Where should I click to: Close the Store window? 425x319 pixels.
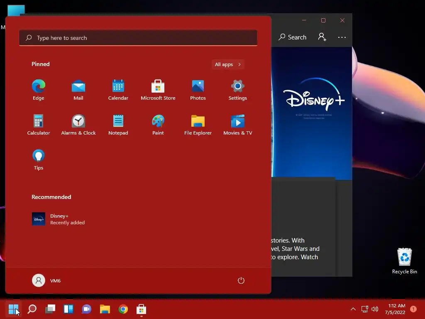point(342,20)
